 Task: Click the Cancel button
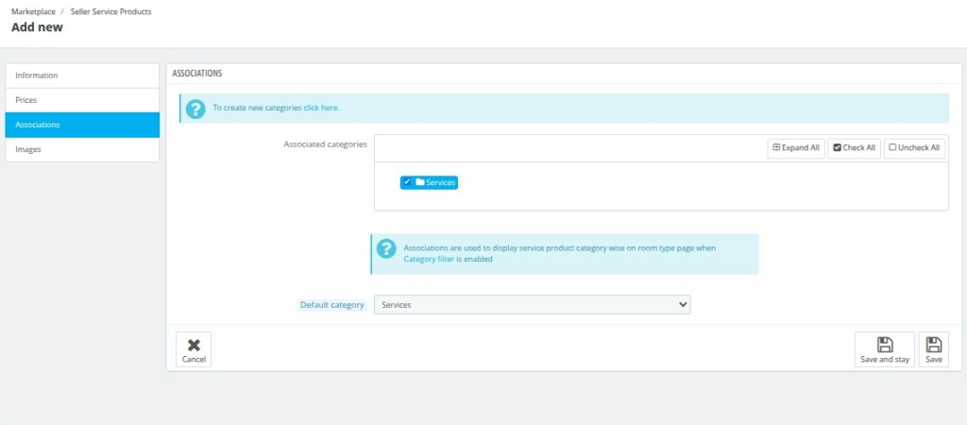click(194, 349)
